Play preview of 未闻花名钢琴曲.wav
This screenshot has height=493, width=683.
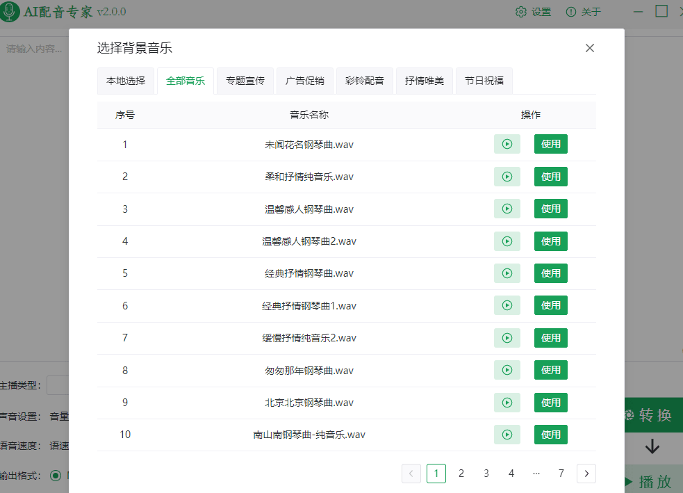point(507,144)
